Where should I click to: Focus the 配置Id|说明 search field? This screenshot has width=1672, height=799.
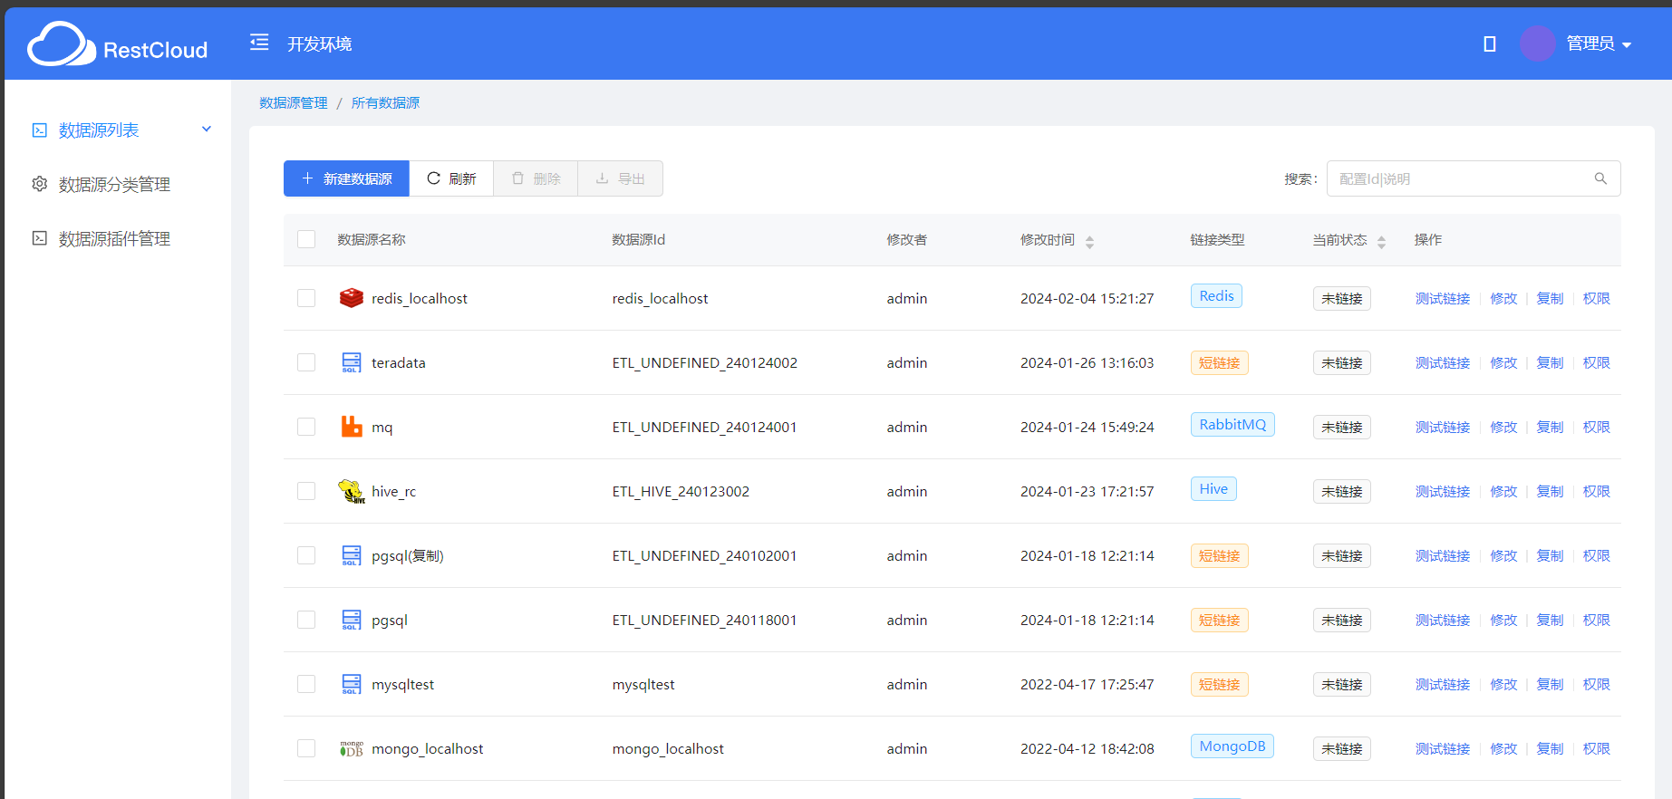point(1474,178)
